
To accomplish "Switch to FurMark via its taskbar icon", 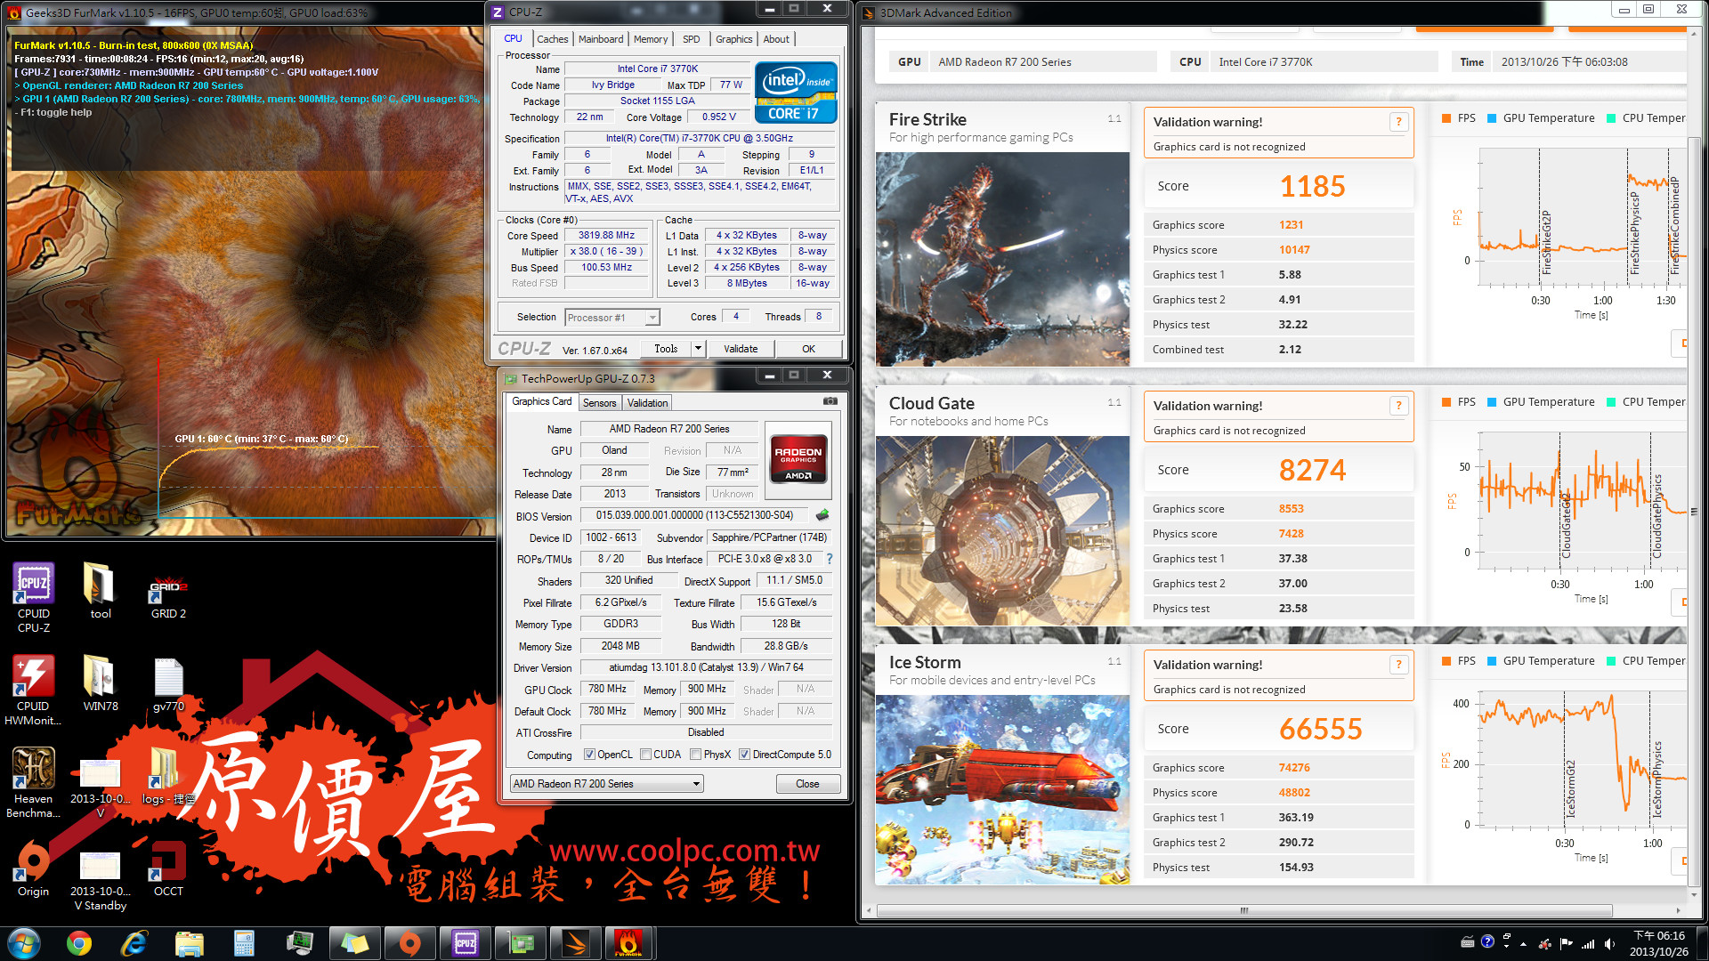I will pyautogui.click(x=629, y=943).
